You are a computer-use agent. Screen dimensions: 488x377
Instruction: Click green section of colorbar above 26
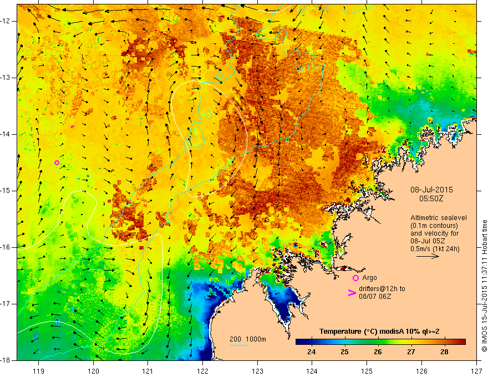pos(378,342)
